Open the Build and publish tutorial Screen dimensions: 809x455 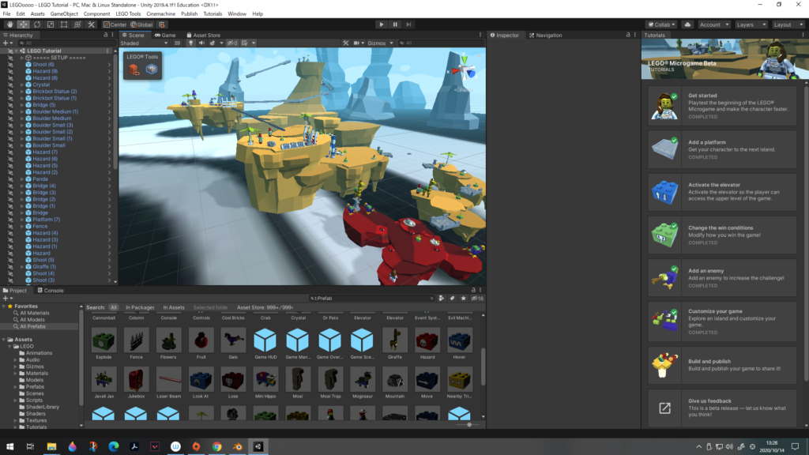[x=722, y=365]
